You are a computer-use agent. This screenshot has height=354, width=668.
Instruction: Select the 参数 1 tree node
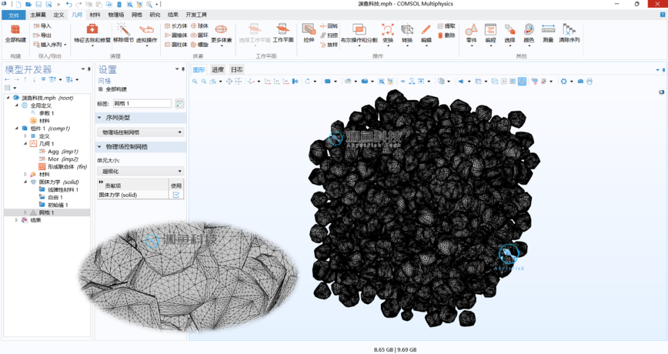tap(43, 113)
